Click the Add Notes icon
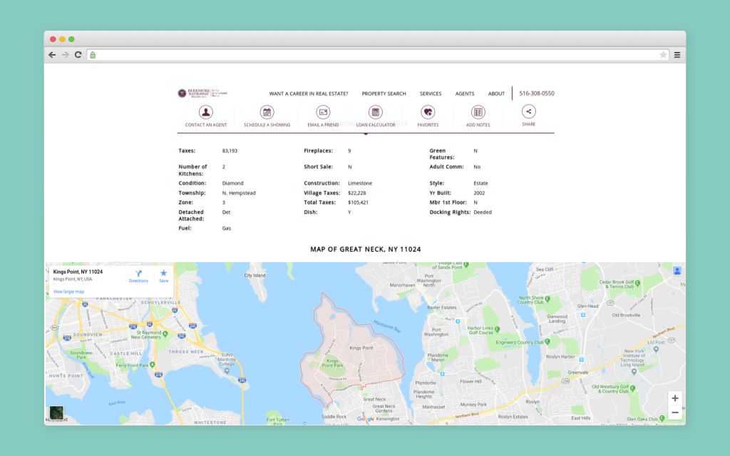Image resolution: width=730 pixels, height=456 pixels. click(x=478, y=112)
